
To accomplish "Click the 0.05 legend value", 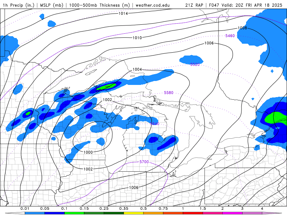I will click(x=44, y=209).
